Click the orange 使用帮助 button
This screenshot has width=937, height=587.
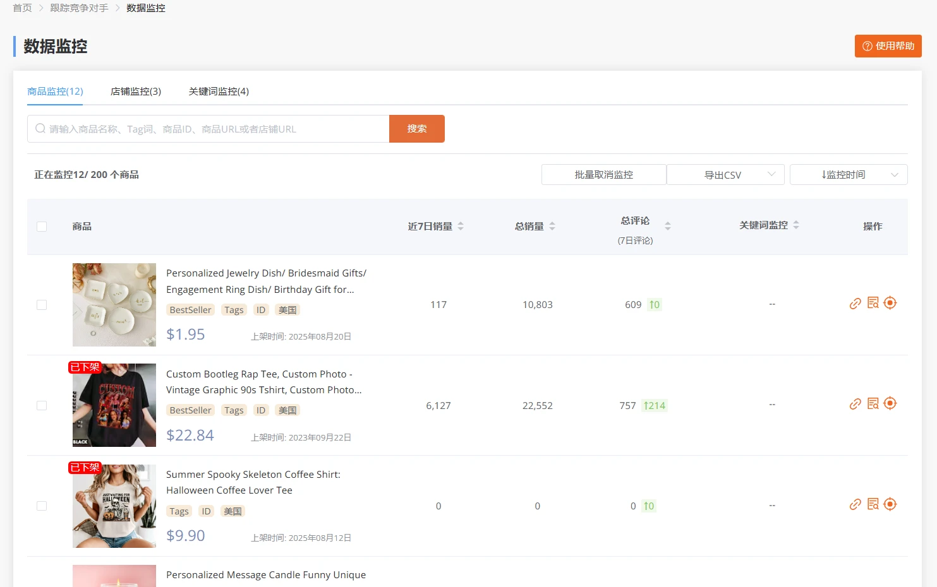tap(888, 46)
